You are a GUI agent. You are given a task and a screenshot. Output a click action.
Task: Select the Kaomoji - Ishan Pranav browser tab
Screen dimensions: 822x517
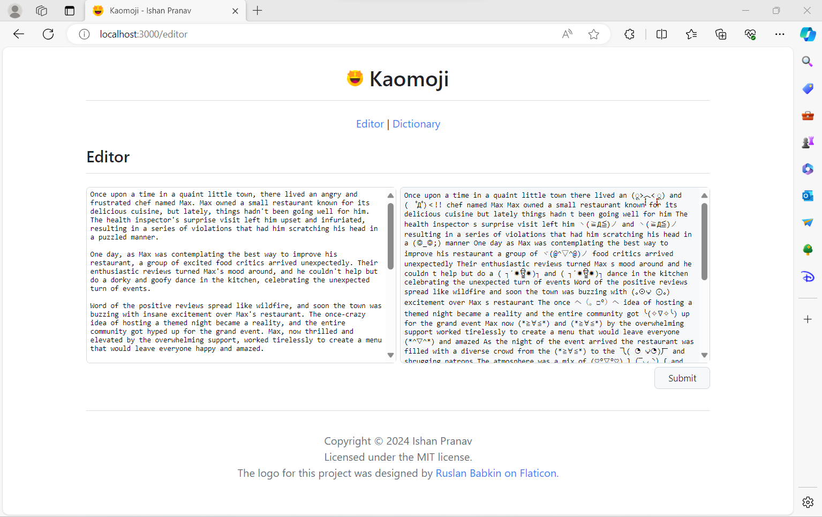[x=166, y=11]
